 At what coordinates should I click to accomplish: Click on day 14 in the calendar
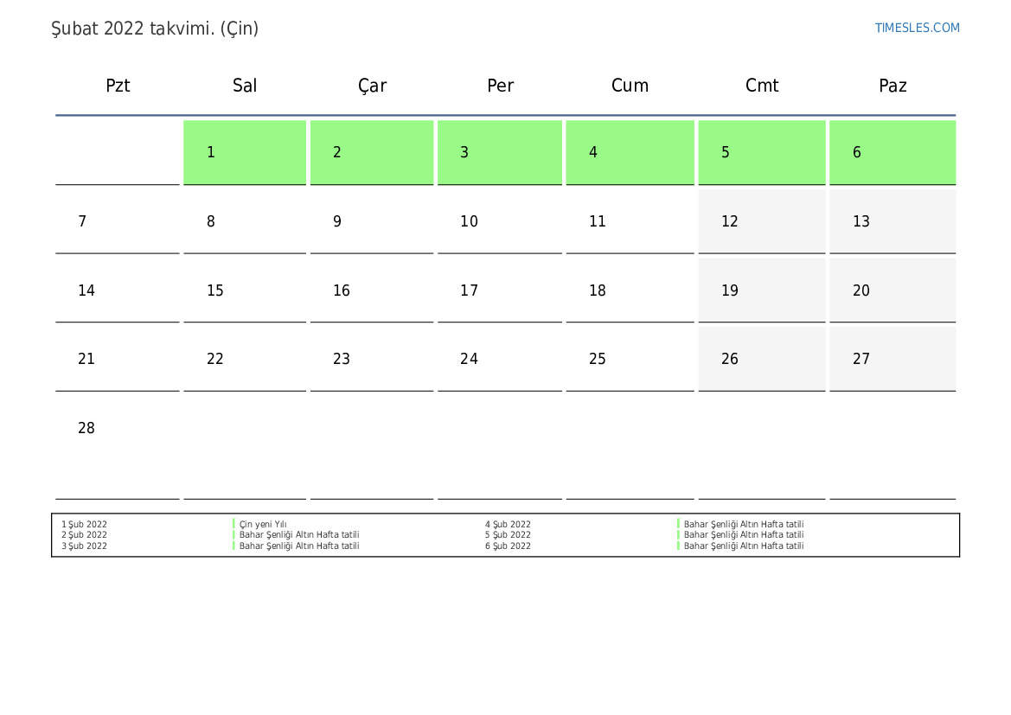coord(117,290)
